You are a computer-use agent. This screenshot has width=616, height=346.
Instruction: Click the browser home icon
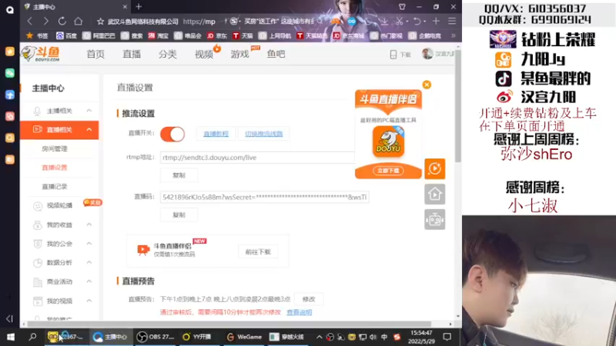(x=79, y=22)
